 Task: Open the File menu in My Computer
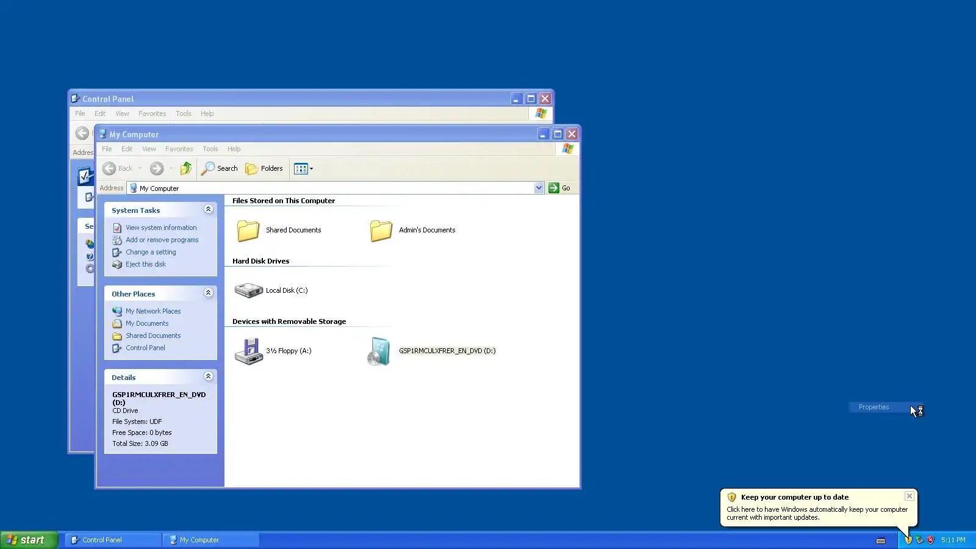(107, 149)
